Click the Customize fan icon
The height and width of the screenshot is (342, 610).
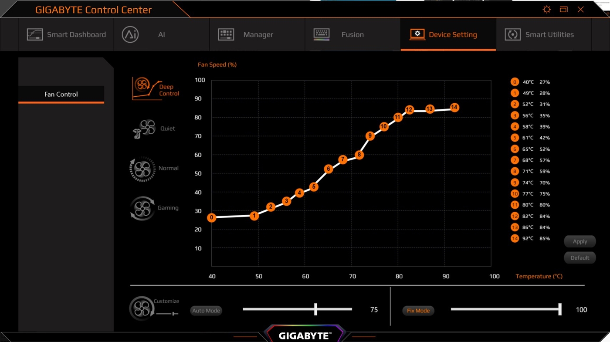pos(142,308)
